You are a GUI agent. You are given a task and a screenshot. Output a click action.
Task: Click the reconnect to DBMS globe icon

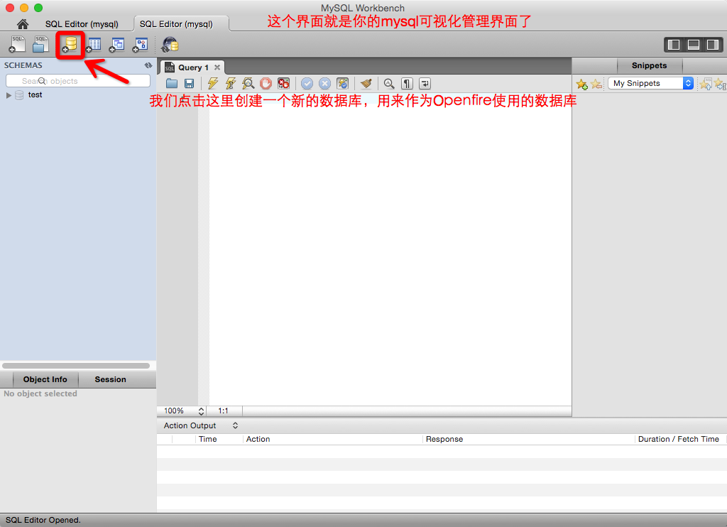(x=170, y=45)
